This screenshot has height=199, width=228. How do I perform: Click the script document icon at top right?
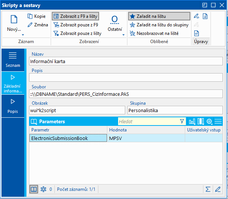205,16
